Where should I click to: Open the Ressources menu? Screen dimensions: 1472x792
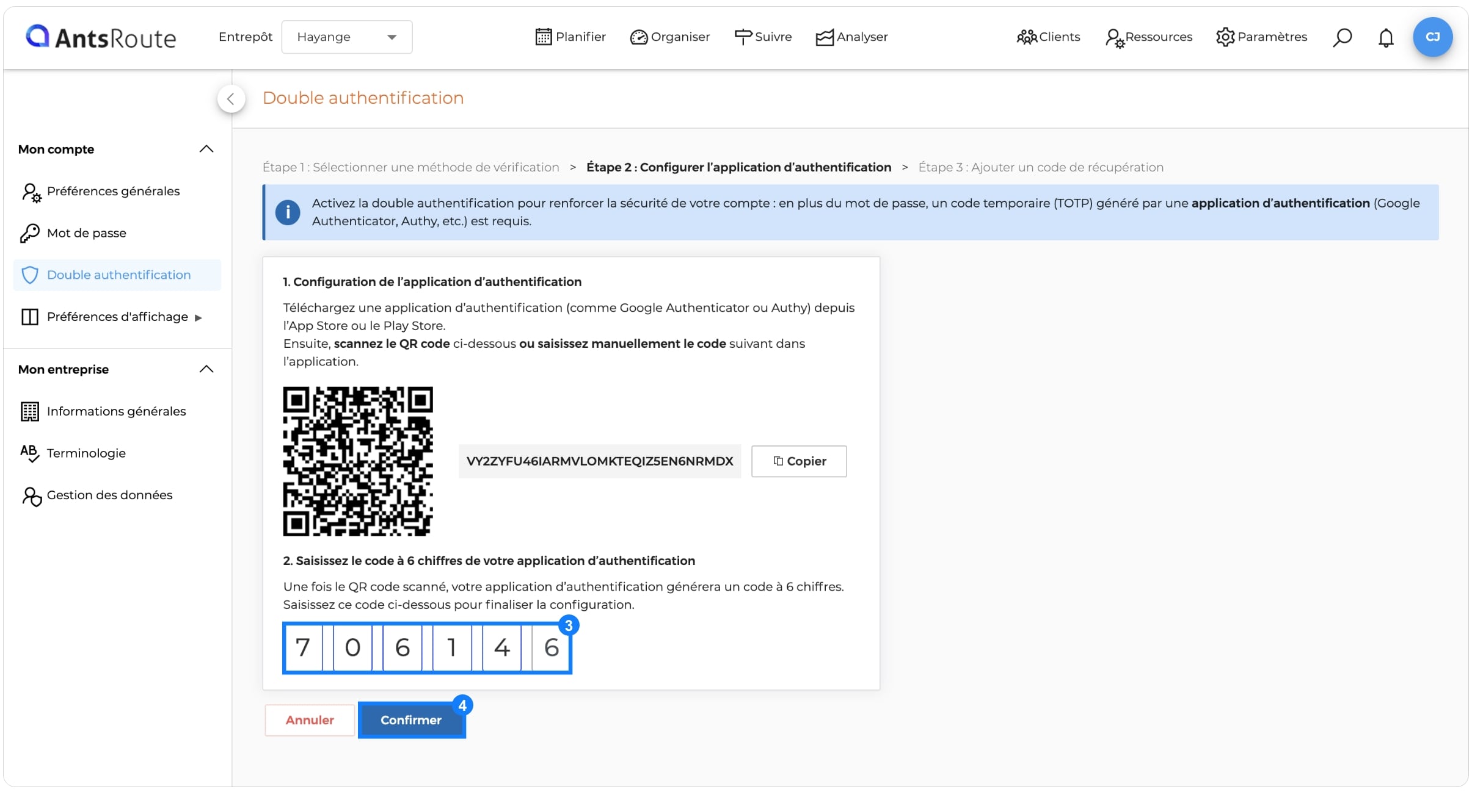pos(1148,37)
